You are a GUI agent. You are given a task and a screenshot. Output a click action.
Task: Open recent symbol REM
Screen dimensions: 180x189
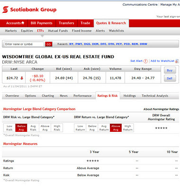click(135, 44)
